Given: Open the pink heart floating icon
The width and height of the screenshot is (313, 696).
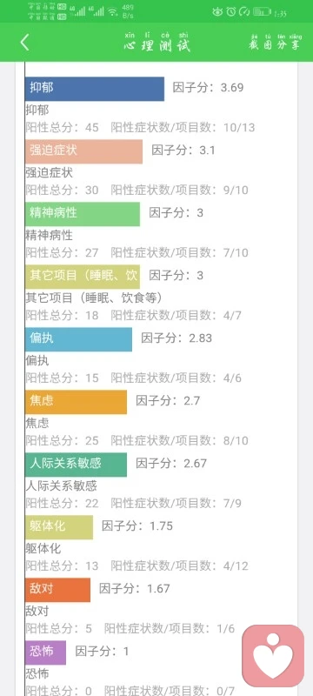Looking at the screenshot, I should pyautogui.click(x=273, y=656).
